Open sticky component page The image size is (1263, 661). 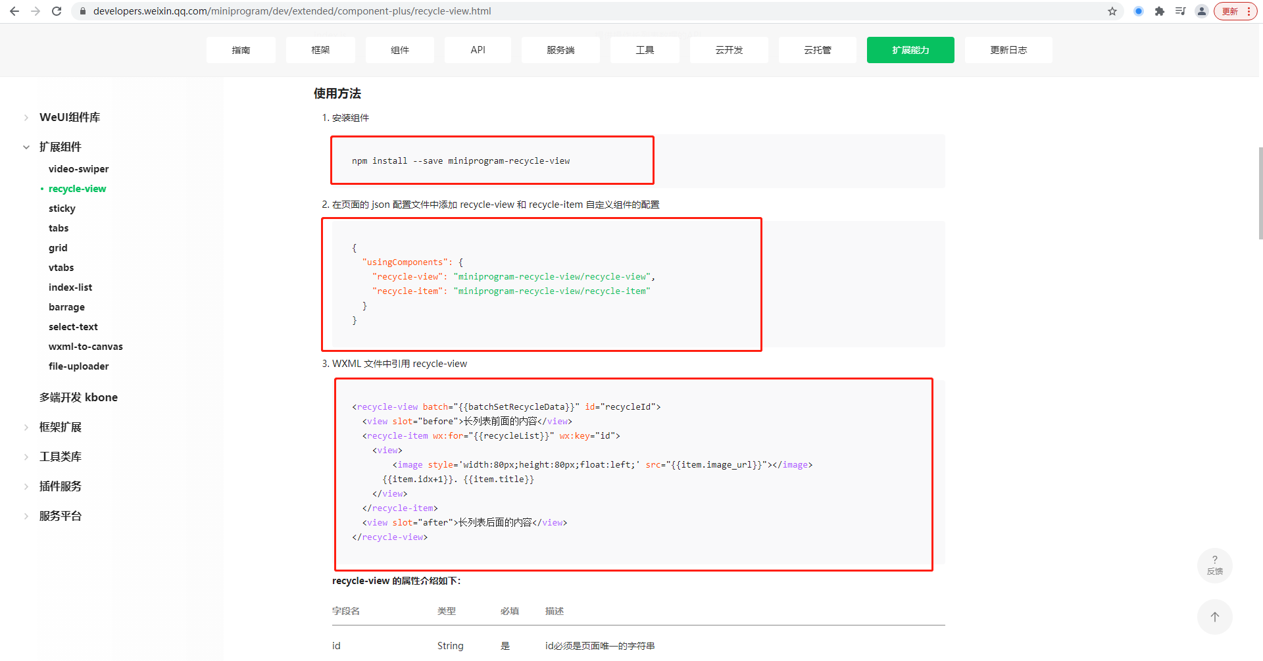pos(62,208)
